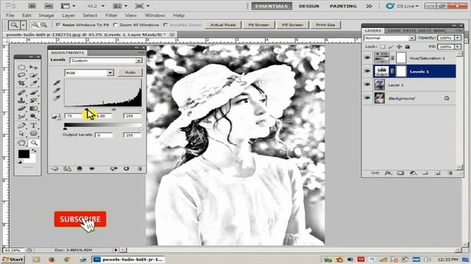Click the zoom out magnifier in options bar
Screen dimensions: 471x264
pos(44,25)
